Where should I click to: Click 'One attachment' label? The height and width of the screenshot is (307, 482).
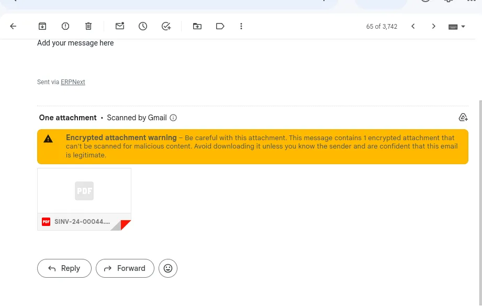click(68, 118)
